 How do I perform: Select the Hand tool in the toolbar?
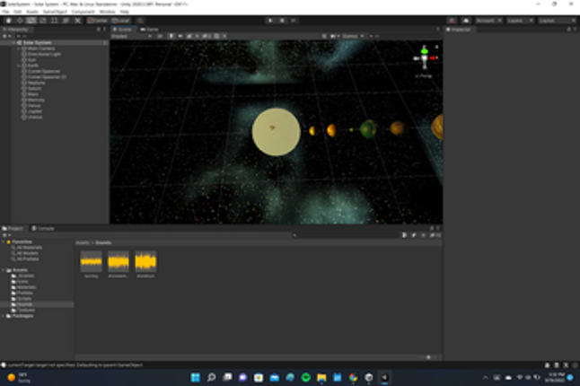coord(8,21)
